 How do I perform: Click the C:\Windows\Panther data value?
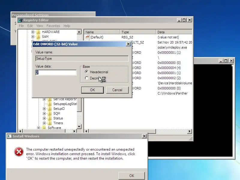(172, 93)
